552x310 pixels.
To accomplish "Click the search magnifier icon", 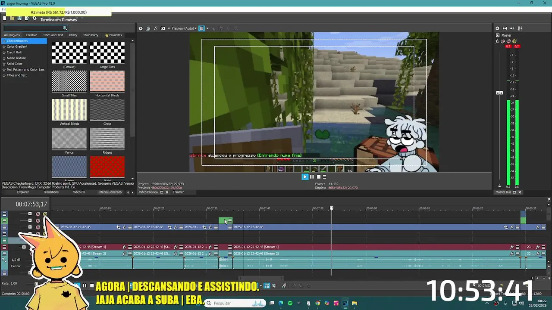I will 65,28.
